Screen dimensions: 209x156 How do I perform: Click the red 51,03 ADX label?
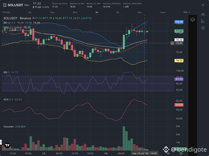click(x=179, y=105)
